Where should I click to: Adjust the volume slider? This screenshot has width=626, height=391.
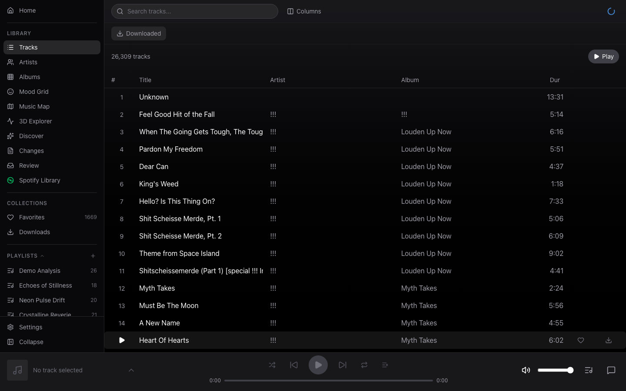[555, 370]
